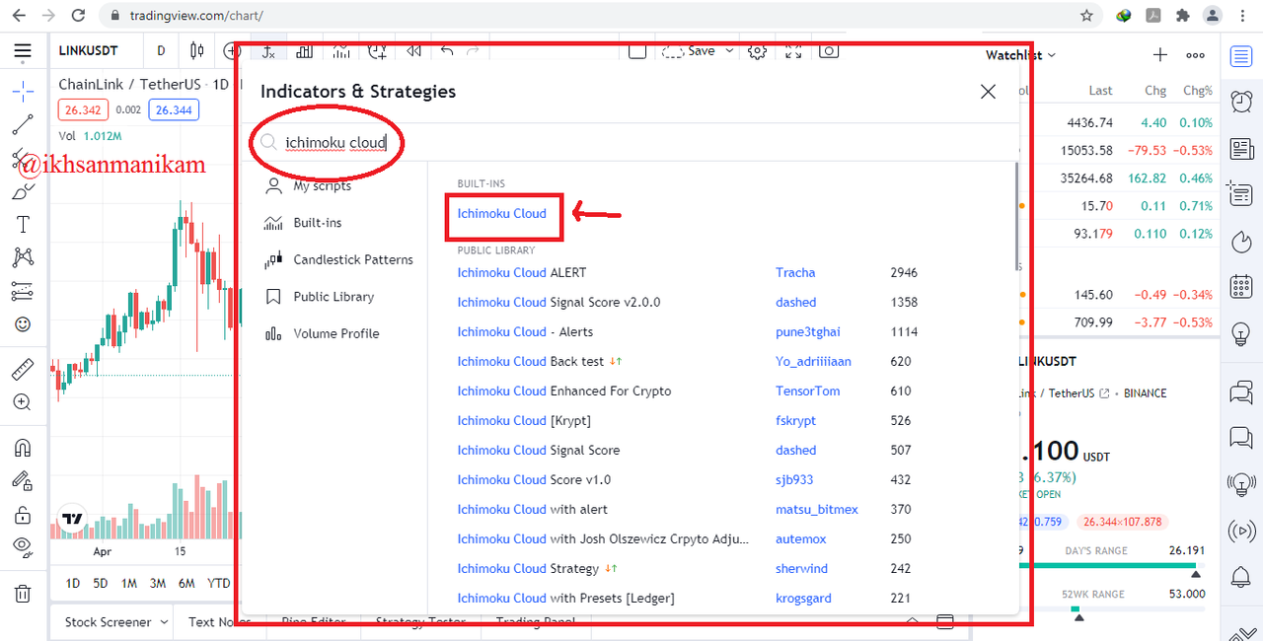The image size is (1263, 641).
Task: Select the trend line drawing tool
Action: 23,125
